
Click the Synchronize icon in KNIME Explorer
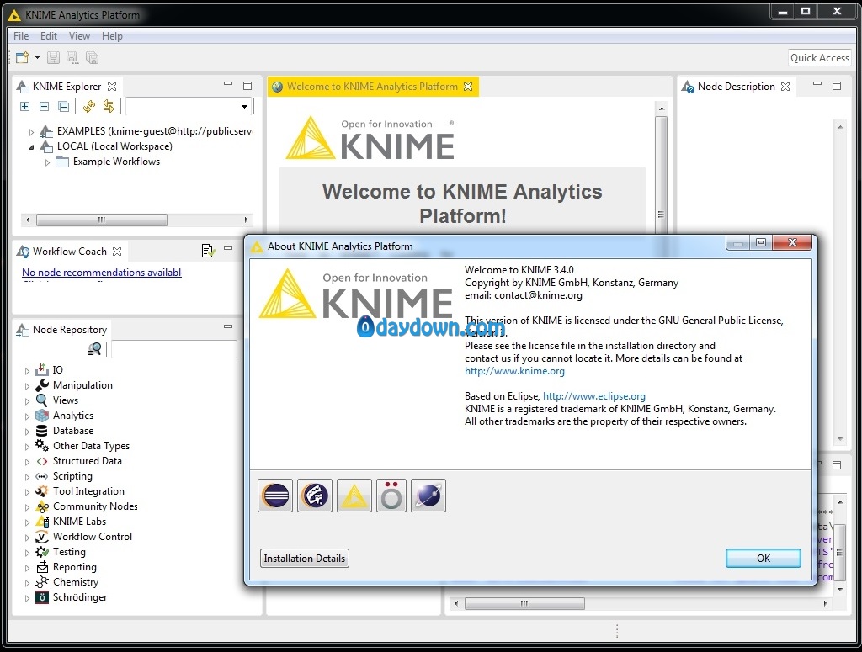109,106
